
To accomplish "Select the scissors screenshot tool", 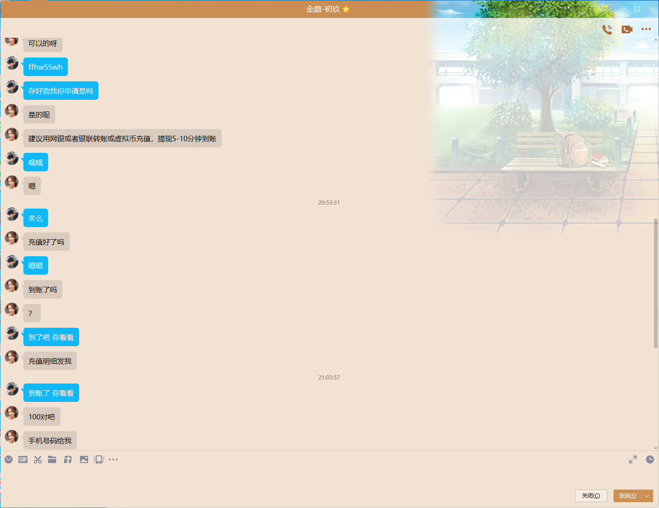I will [38, 459].
